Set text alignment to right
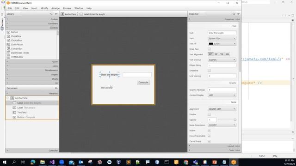Image resolution: width=296 pixels, height=166 pixels. 222,54
